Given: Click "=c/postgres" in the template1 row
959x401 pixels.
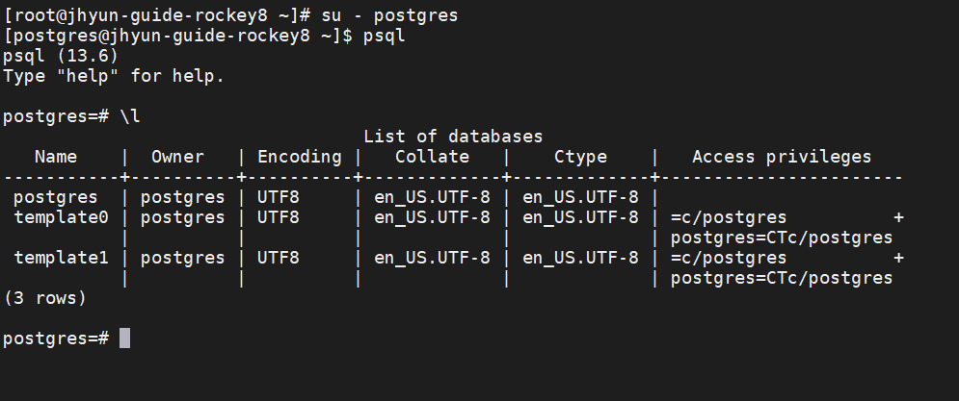Looking at the screenshot, I should [729, 258].
